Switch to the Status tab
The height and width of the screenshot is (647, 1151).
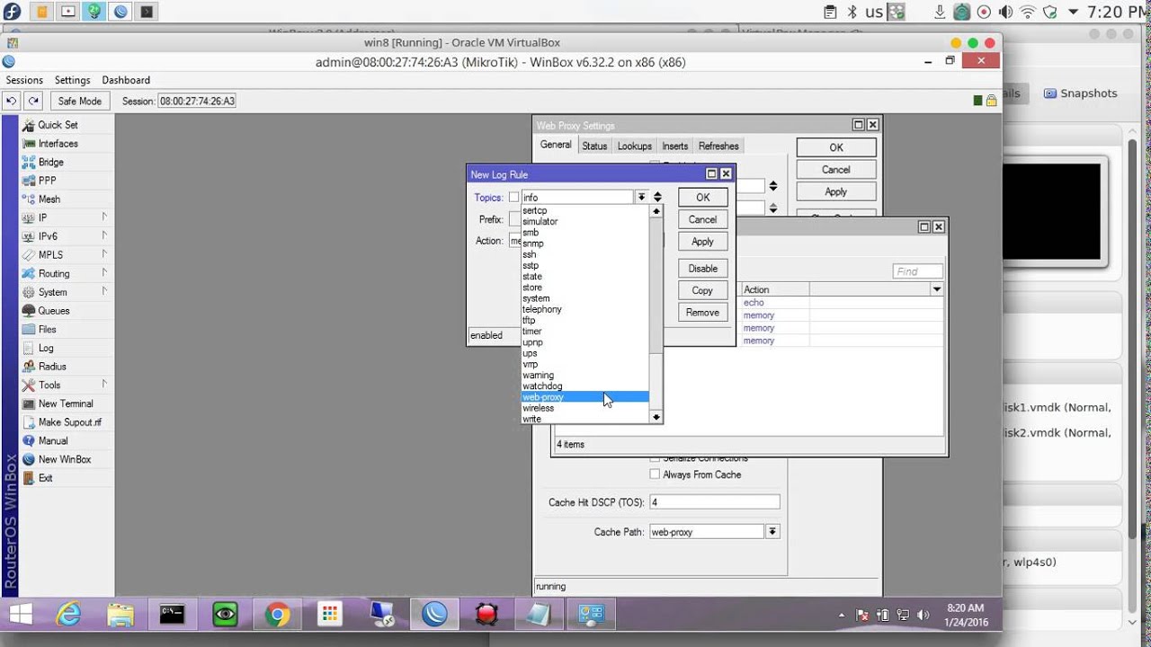tap(594, 146)
